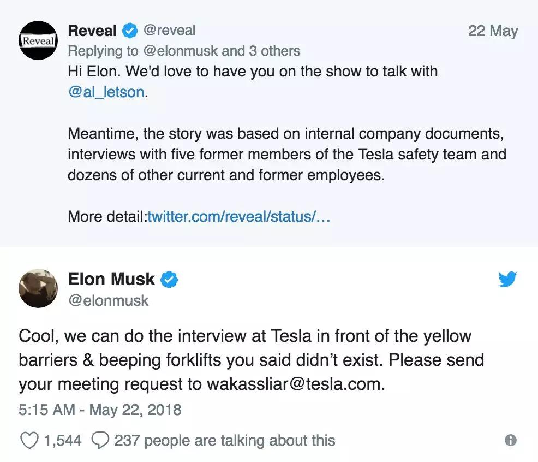Click the @reveal handle
538x462 pixels.
coord(169,31)
